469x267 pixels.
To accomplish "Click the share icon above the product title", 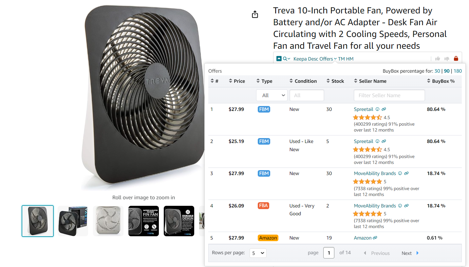I will tap(255, 14).
